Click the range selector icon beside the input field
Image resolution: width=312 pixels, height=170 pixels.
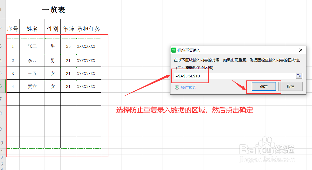(x=299, y=76)
